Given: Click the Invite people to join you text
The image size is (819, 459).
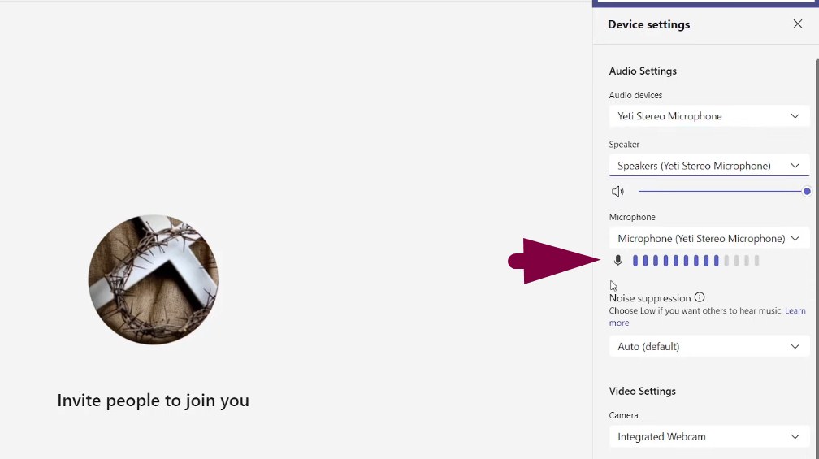Looking at the screenshot, I should pos(153,401).
